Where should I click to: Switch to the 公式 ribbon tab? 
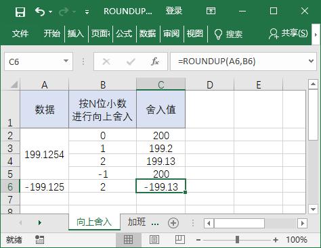[x=124, y=34]
